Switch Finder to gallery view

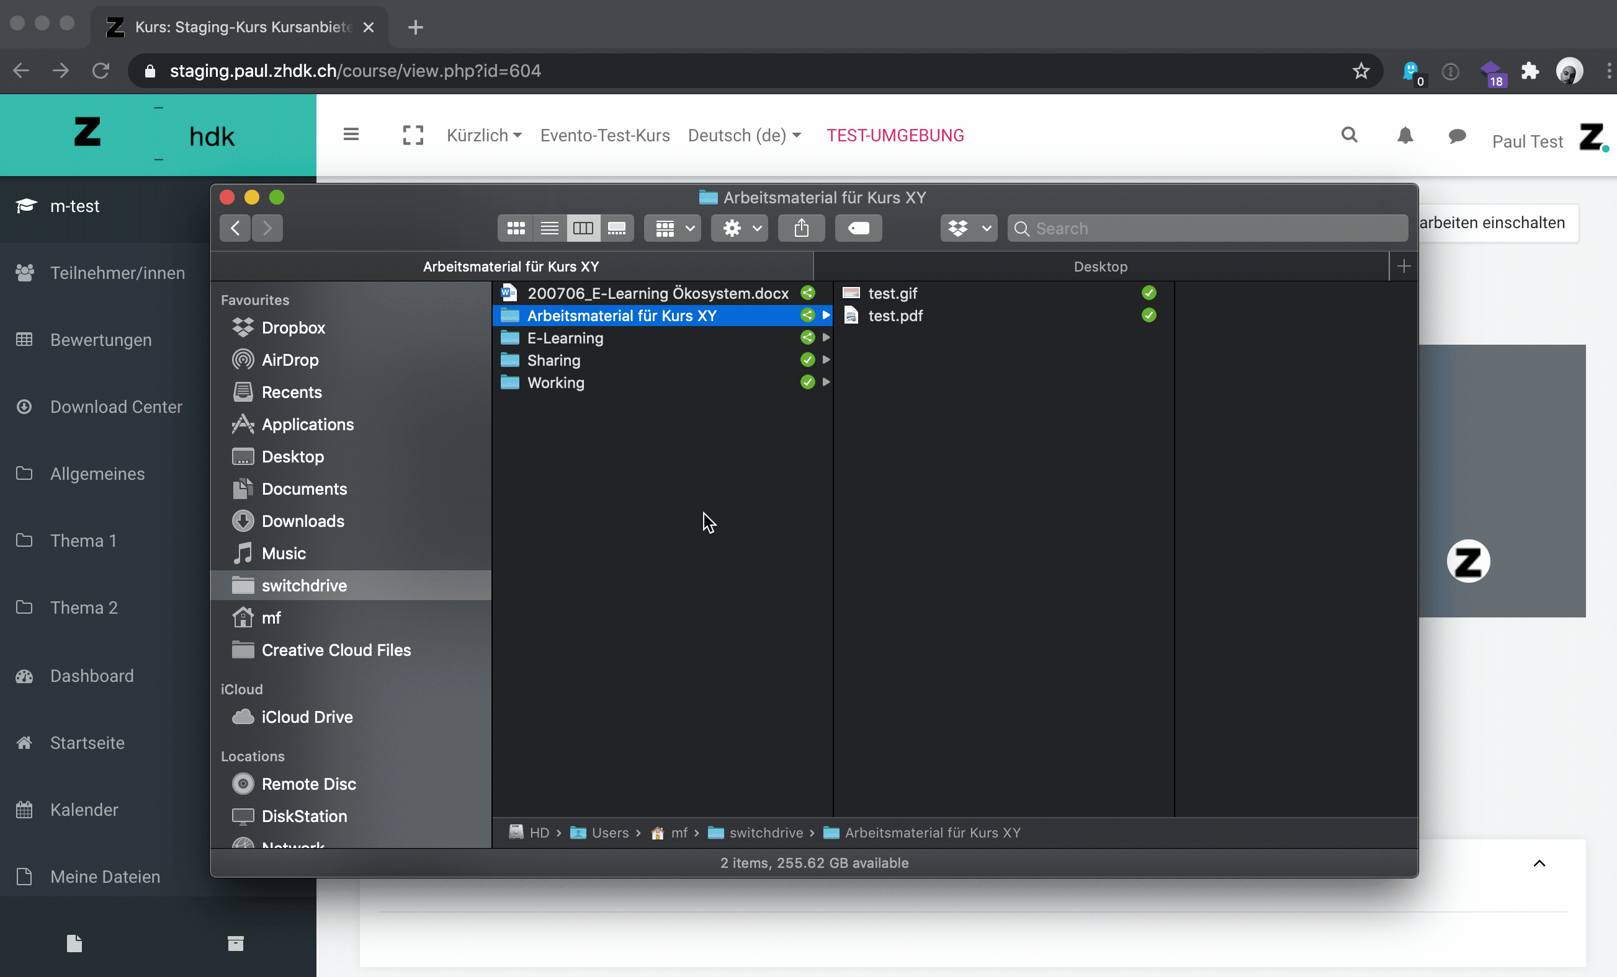(x=616, y=228)
